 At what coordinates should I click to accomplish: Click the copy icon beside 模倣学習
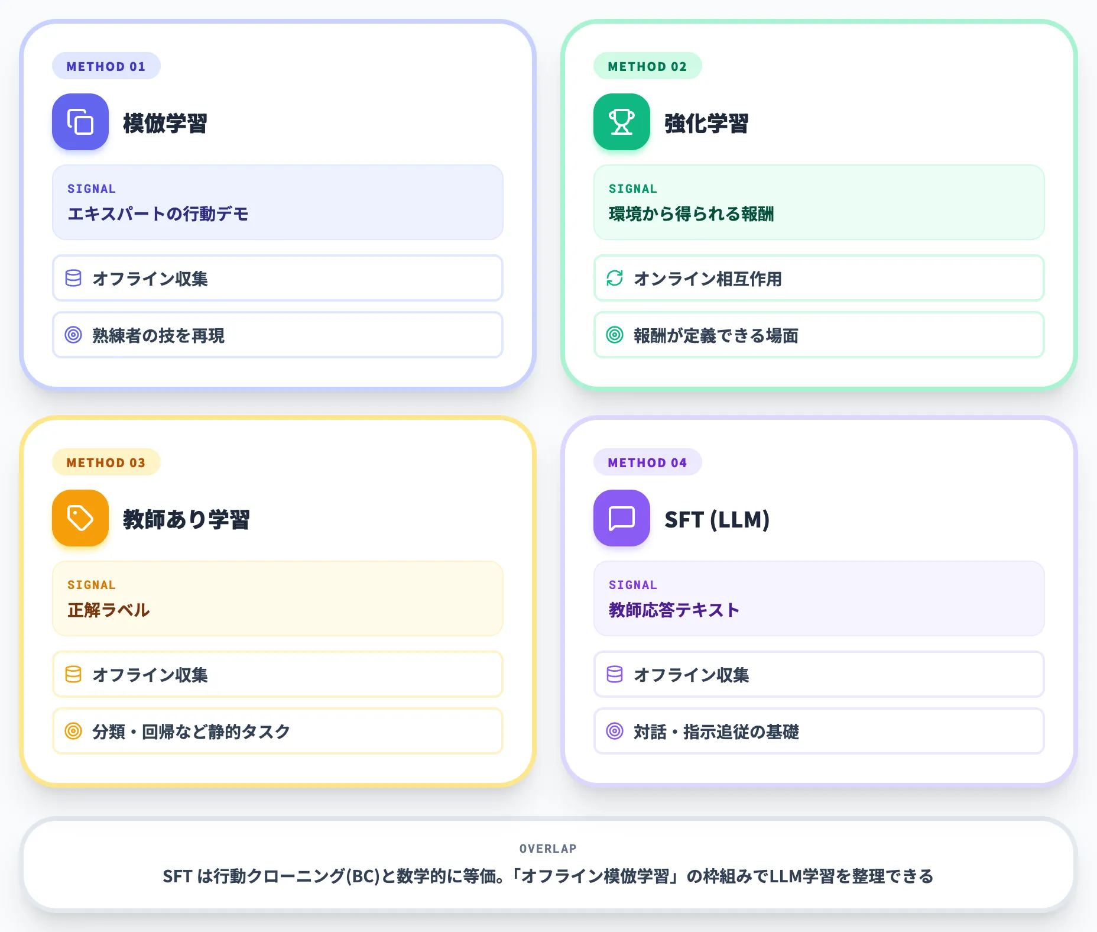(x=80, y=122)
